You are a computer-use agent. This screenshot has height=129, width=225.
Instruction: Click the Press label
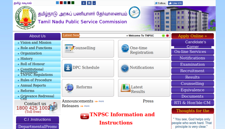148,101
